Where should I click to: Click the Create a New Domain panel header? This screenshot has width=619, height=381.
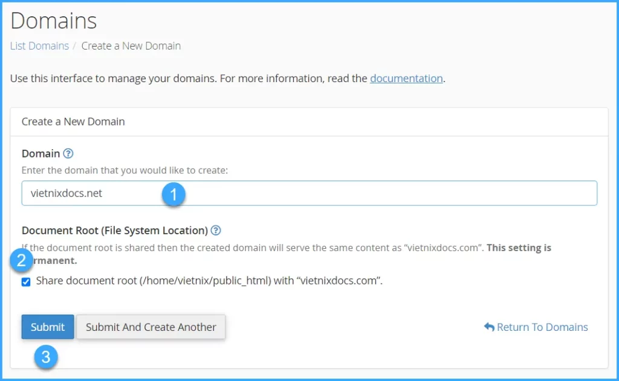[73, 121]
